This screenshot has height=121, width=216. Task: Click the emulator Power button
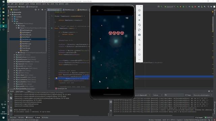[x=139, y=10]
